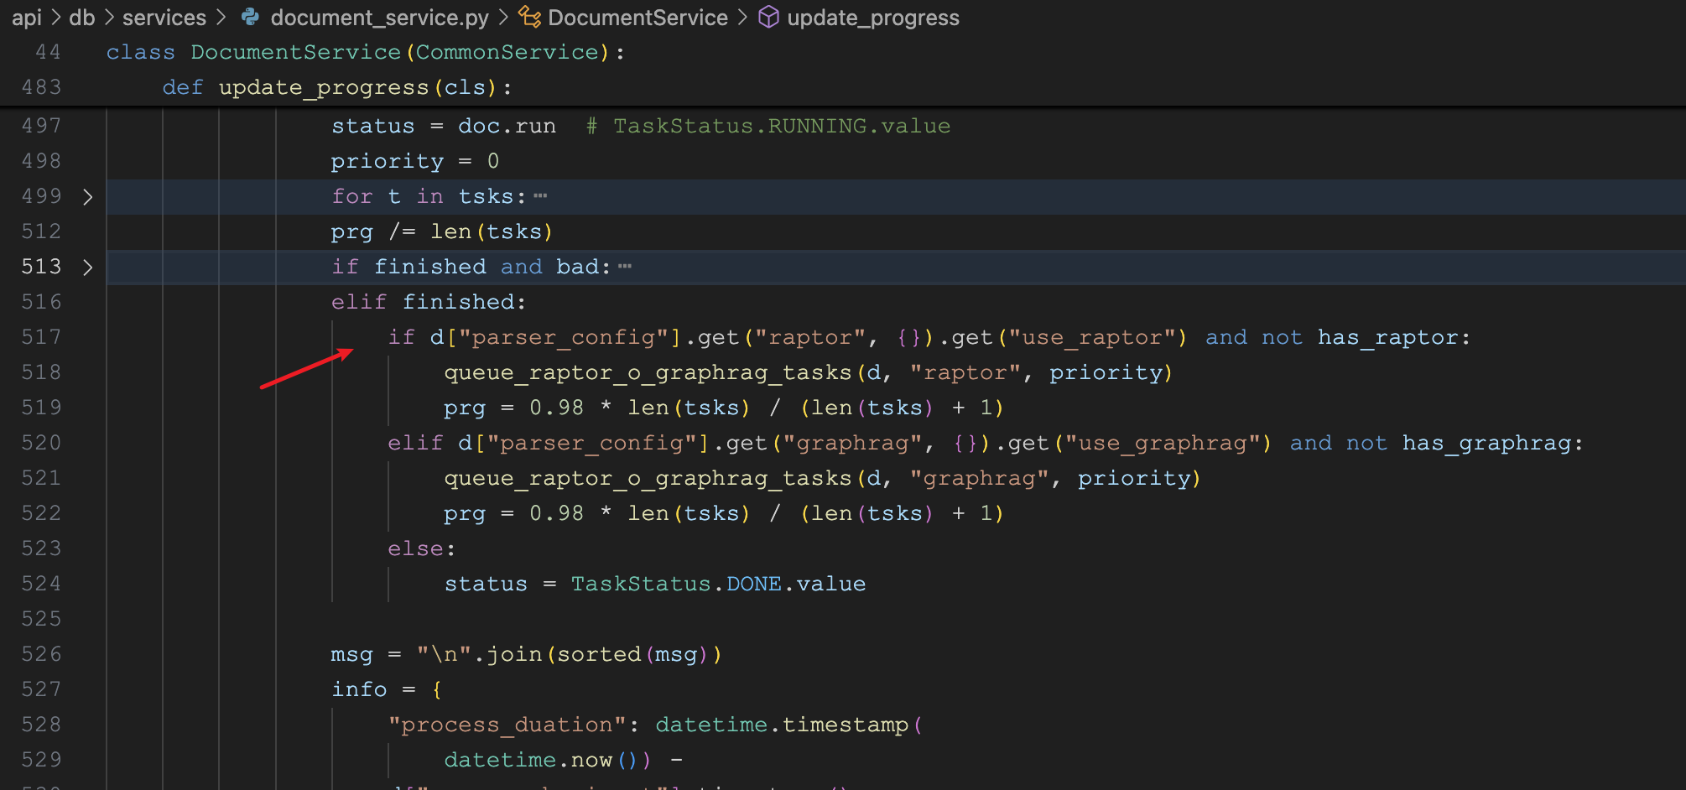
Task: Click '"use_graphrag"' string literal
Action: (1162, 443)
